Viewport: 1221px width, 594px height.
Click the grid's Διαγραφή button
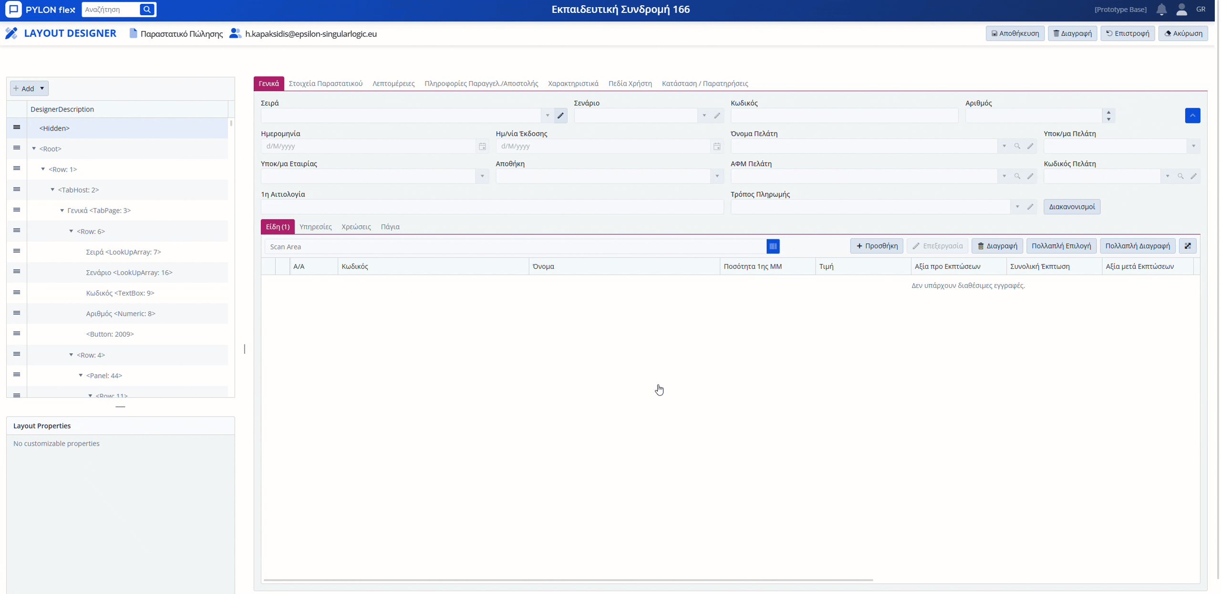tap(997, 246)
